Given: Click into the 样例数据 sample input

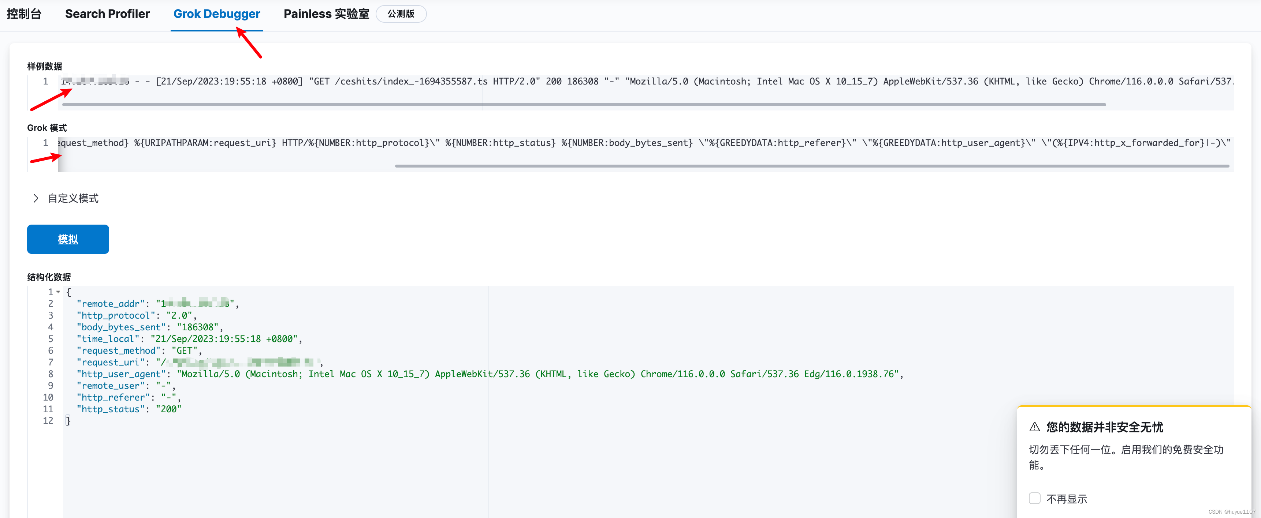Looking at the screenshot, I should [636, 81].
